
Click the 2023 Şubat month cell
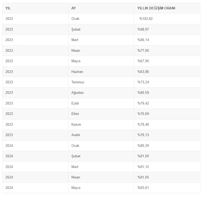click(101, 29)
